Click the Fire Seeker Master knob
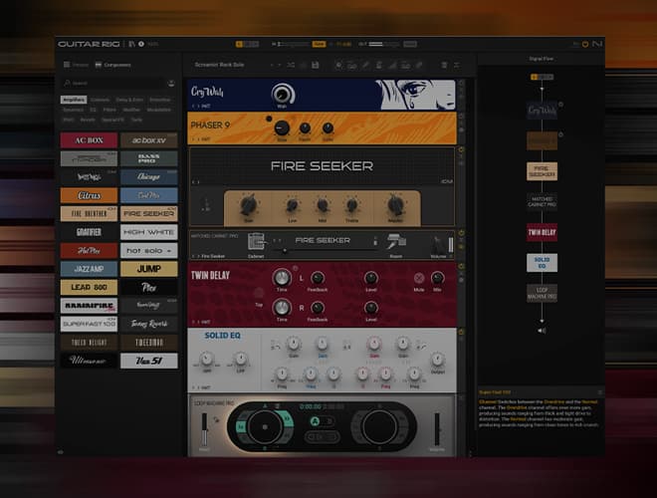Screen dimensions: 657x498 395,205
